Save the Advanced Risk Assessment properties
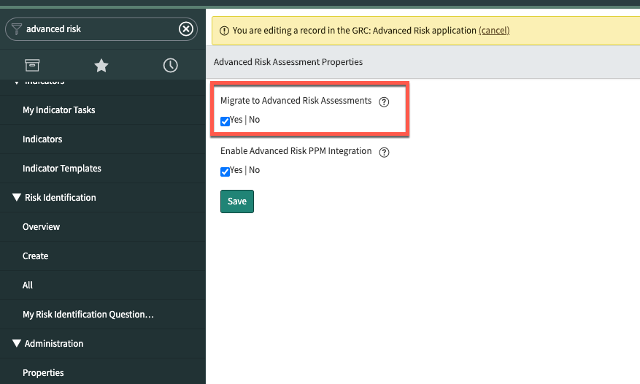The height and width of the screenshot is (384, 640). [x=237, y=201]
